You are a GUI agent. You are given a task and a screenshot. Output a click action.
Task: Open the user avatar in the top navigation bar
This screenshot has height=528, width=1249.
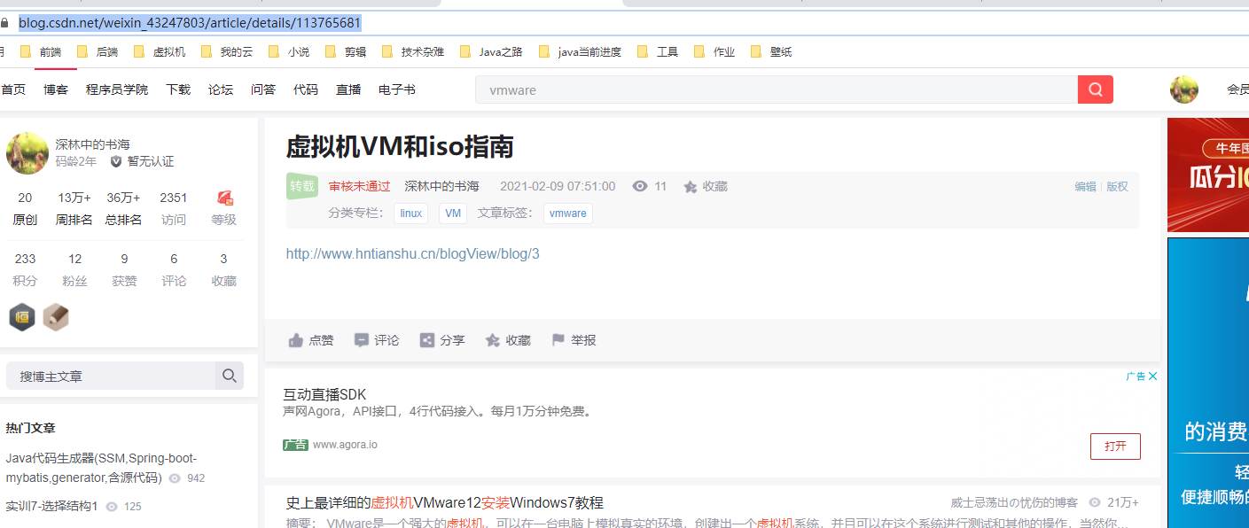click(1184, 89)
